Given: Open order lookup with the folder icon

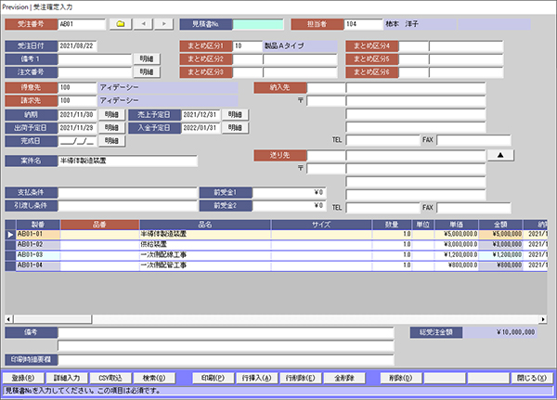Looking at the screenshot, I should click(x=121, y=24).
